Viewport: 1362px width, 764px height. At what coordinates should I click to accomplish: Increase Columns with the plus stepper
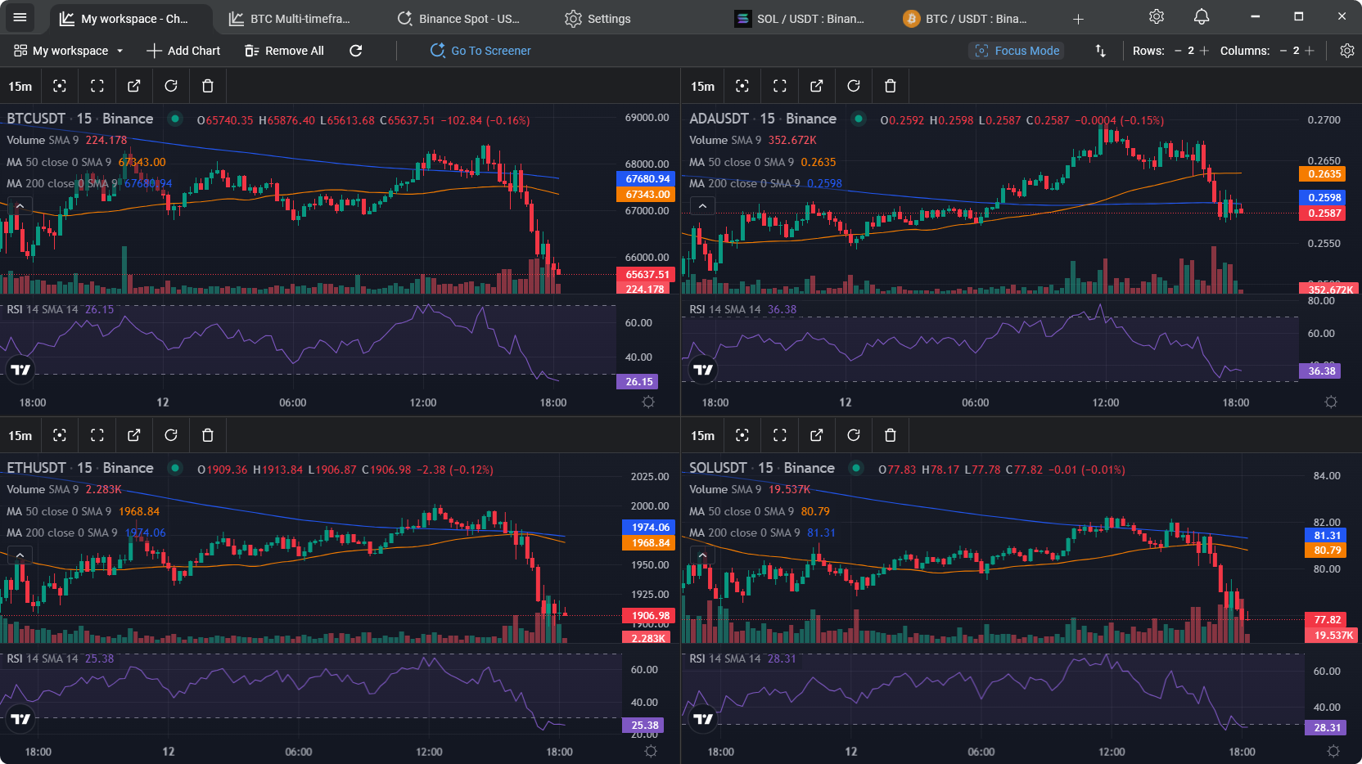[1311, 50]
